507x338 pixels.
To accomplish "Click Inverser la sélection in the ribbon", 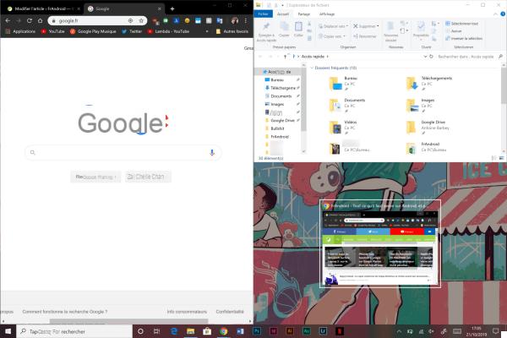I will pyautogui.click(x=464, y=38).
